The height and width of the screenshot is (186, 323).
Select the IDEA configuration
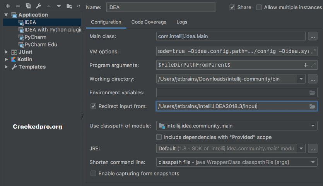(42, 22)
